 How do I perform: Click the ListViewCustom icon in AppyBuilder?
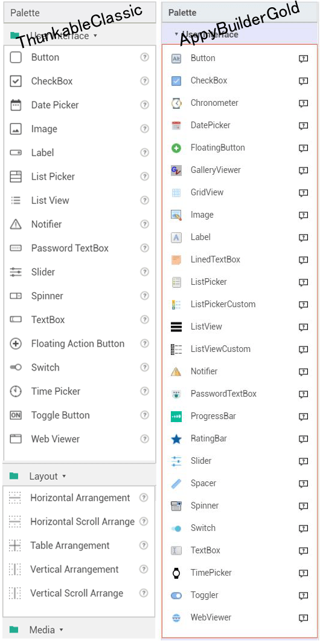coord(176,349)
